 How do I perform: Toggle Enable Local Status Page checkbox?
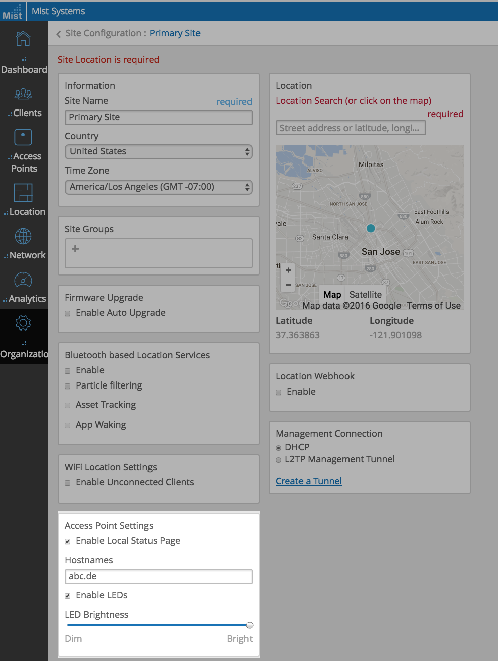[68, 541]
